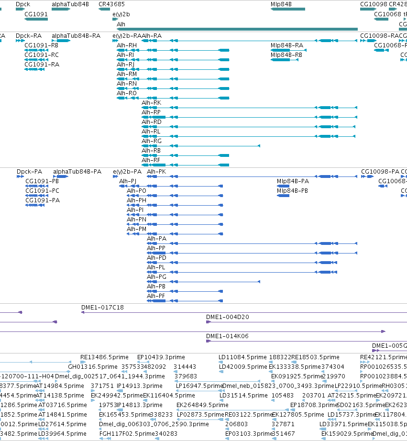Select transcript Alh-RL
The image size is (407, 441).
tap(249, 136)
